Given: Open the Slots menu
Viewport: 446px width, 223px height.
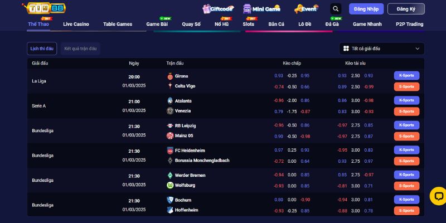Looking at the screenshot, I should [x=248, y=24].
